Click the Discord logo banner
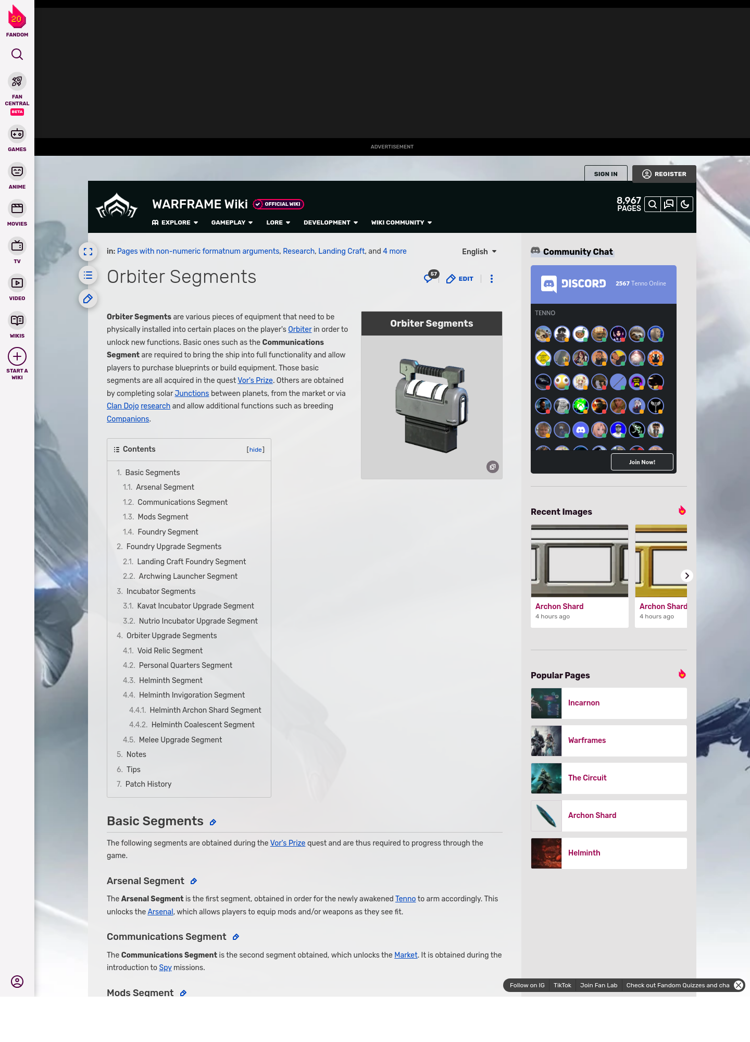 pos(573,284)
